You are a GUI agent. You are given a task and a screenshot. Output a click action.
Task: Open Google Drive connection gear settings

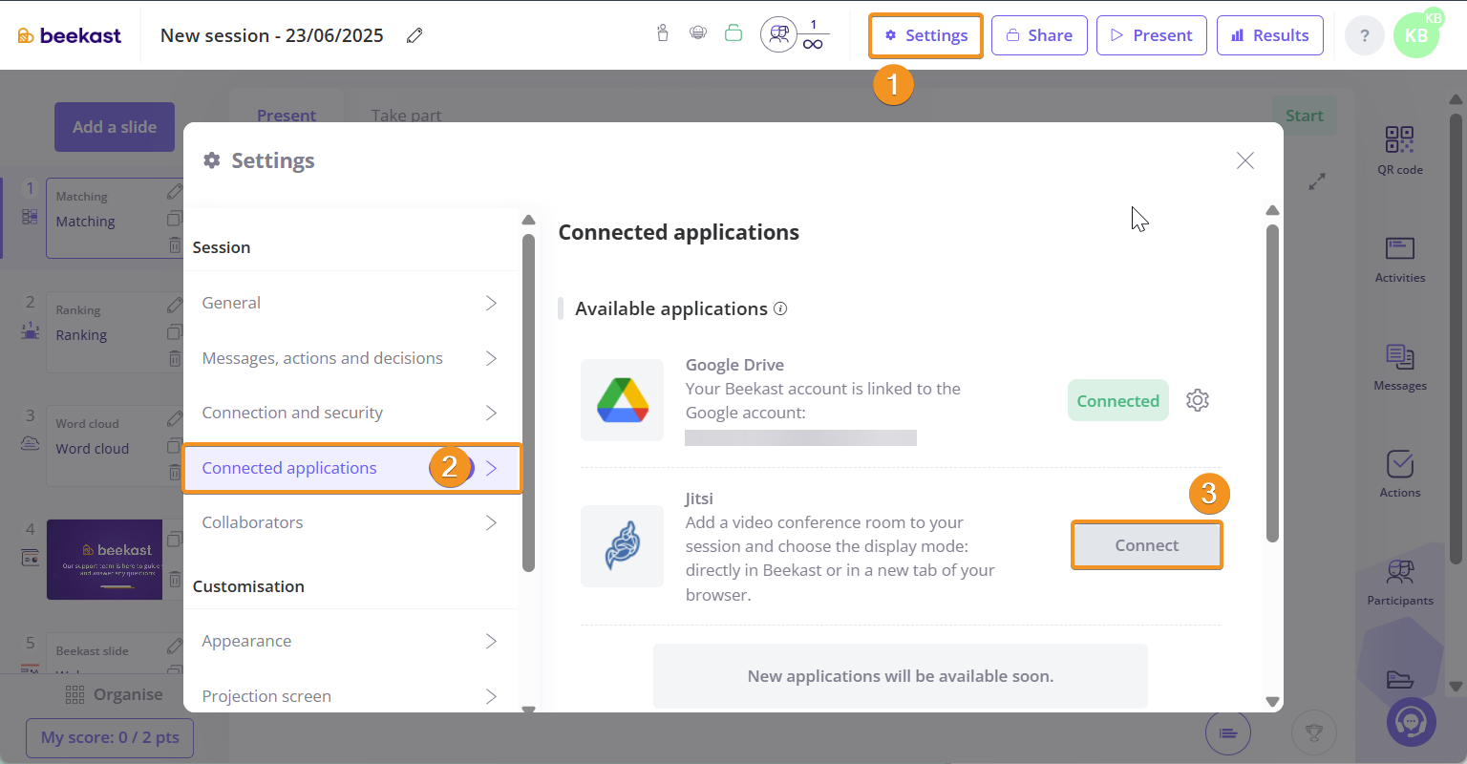pyautogui.click(x=1198, y=400)
